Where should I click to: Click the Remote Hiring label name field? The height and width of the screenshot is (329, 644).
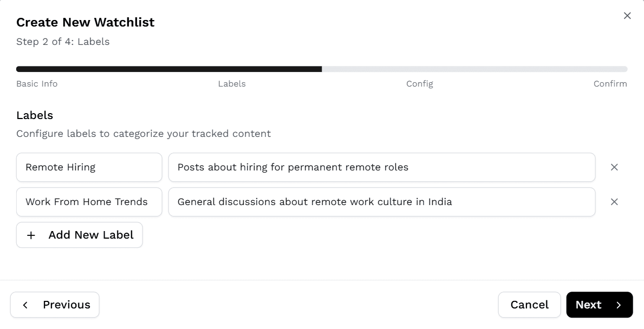pos(89,167)
